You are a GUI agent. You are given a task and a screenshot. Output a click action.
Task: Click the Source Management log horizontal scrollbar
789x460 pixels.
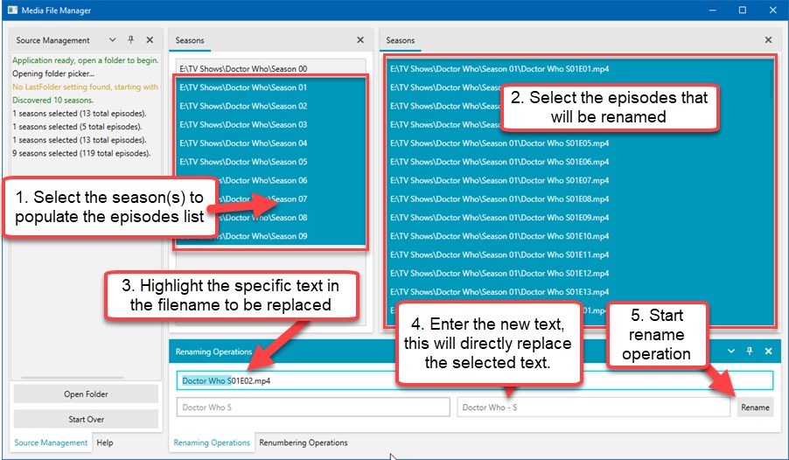pyautogui.click(x=73, y=377)
